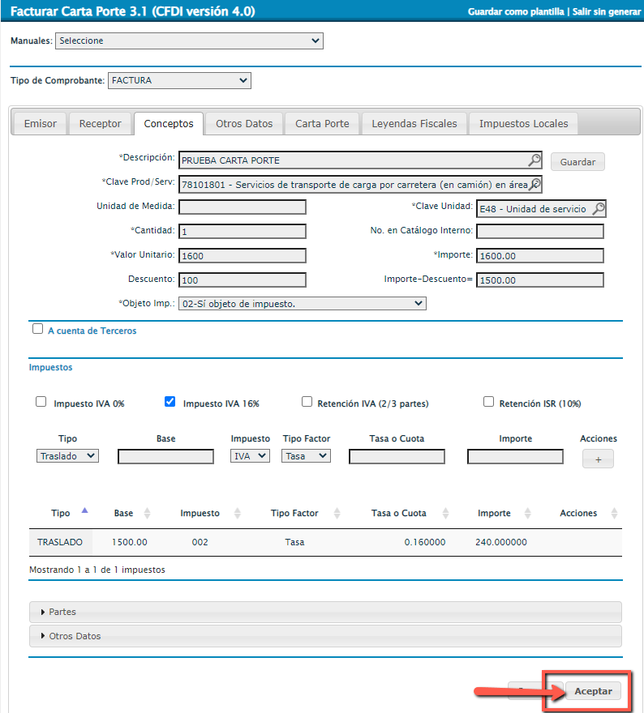The image size is (644, 713).
Task: Switch to the Emisor tab
Action: (x=40, y=124)
